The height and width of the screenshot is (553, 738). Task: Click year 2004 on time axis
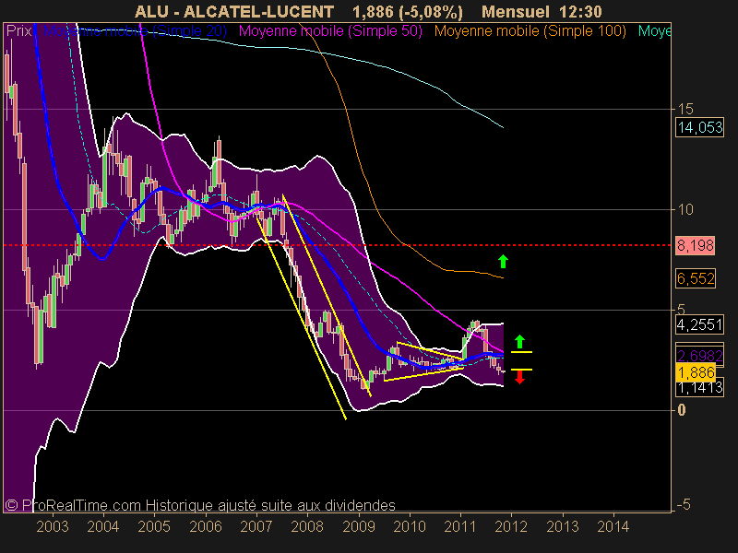point(103,526)
